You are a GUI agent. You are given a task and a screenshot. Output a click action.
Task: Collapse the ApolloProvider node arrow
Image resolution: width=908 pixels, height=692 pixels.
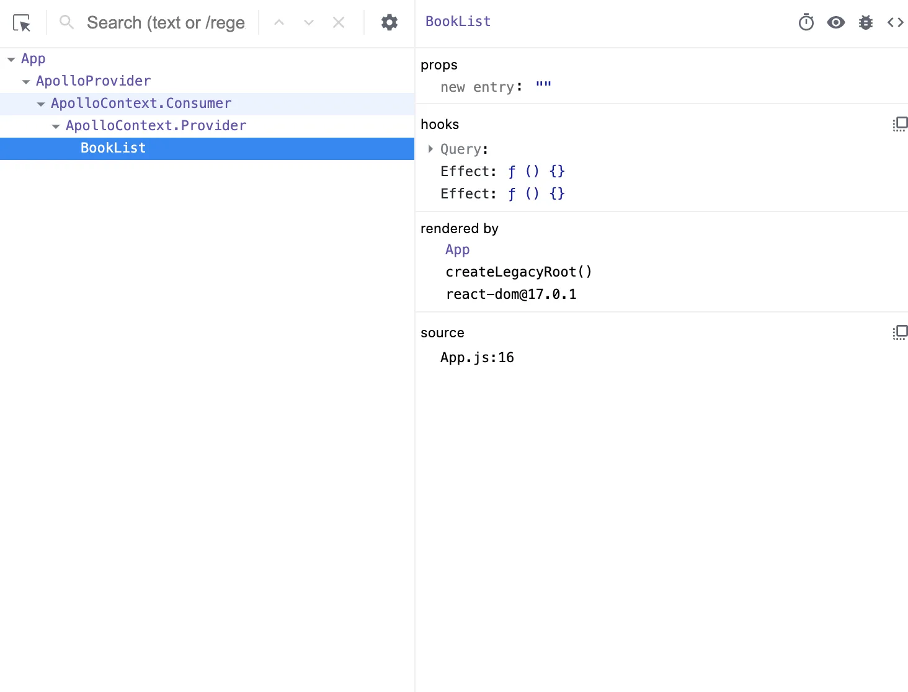(26, 82)
